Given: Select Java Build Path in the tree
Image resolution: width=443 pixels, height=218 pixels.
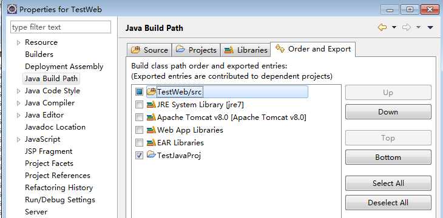Looking at the screenshot, I should coord(51,78).
